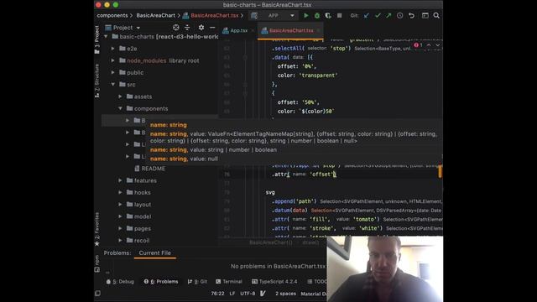Click the red error indicator in editor corner
Image resolution: width=537 pixels, height=302 pixels.
(x=418, y=45)
